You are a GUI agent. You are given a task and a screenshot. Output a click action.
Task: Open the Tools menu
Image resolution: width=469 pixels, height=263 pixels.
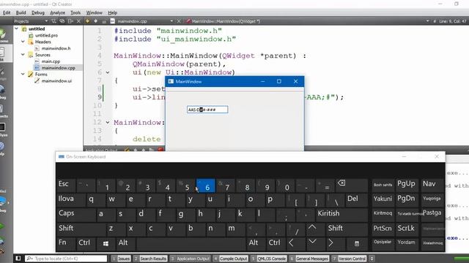tap(75, 12)
